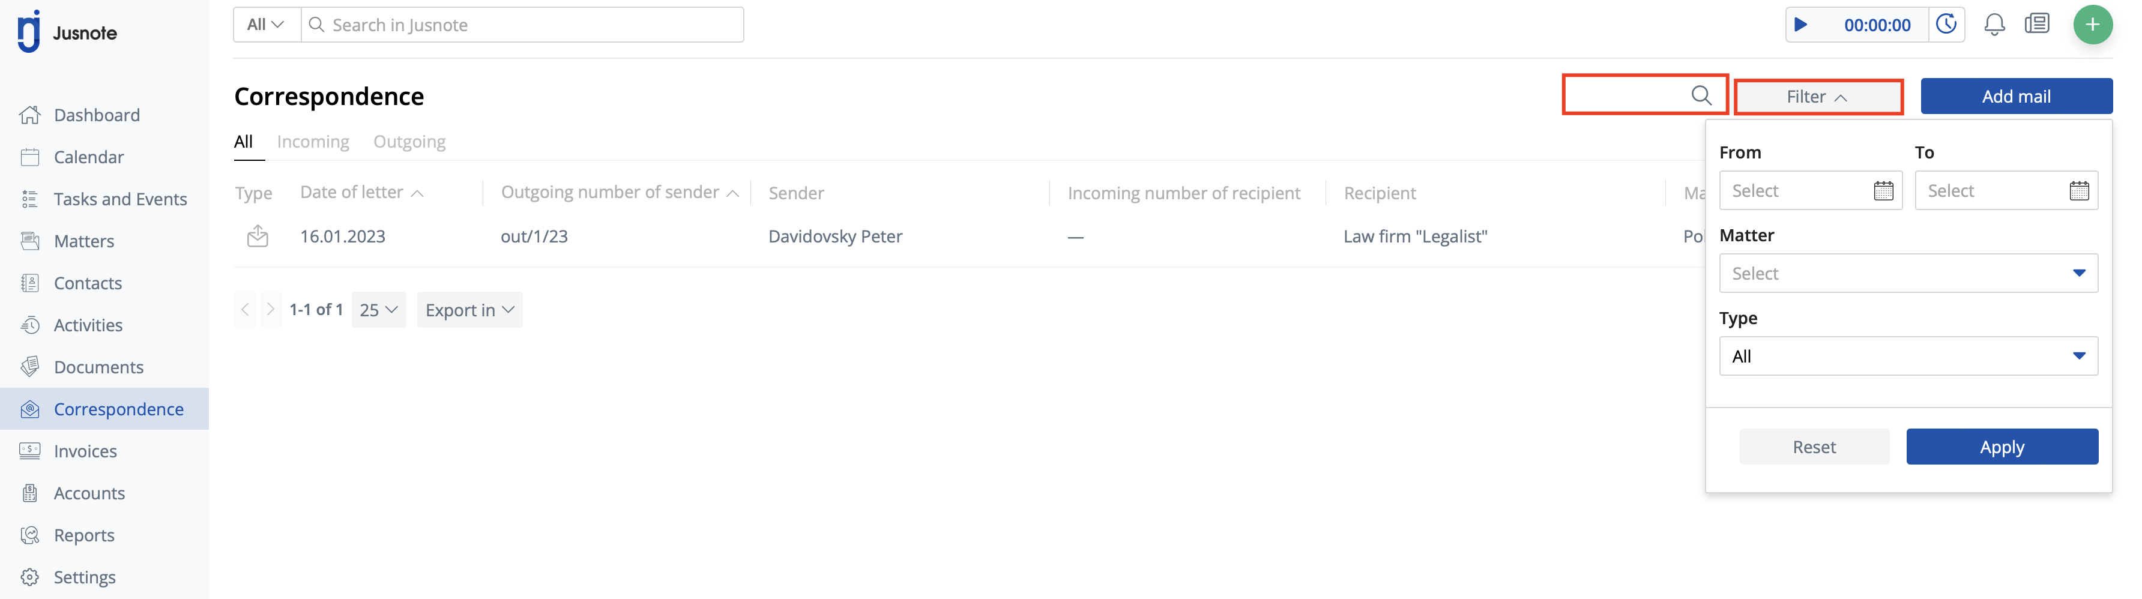Open the Matter select dropdown
Viewport: 2142px width, 599px height.
click(x=1907, y=273)
